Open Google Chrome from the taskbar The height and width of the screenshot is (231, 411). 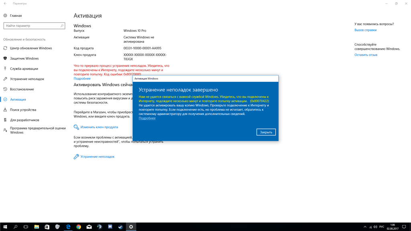79,227
